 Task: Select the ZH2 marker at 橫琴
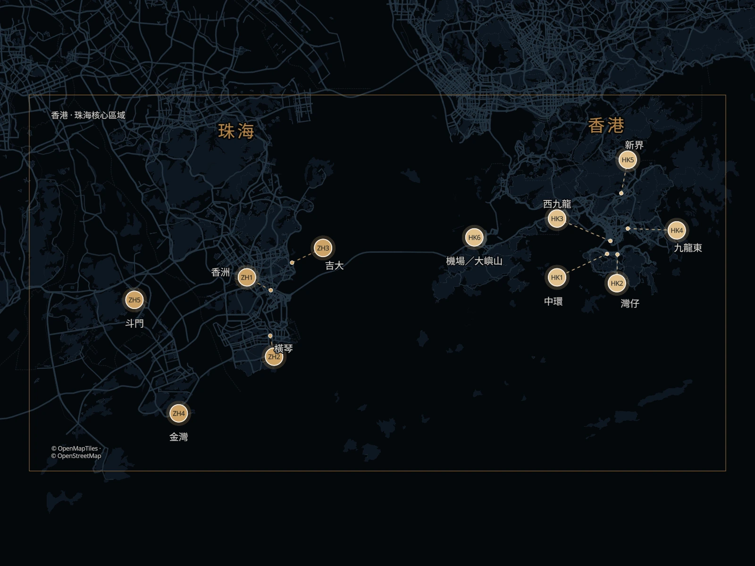pos(274,357)
